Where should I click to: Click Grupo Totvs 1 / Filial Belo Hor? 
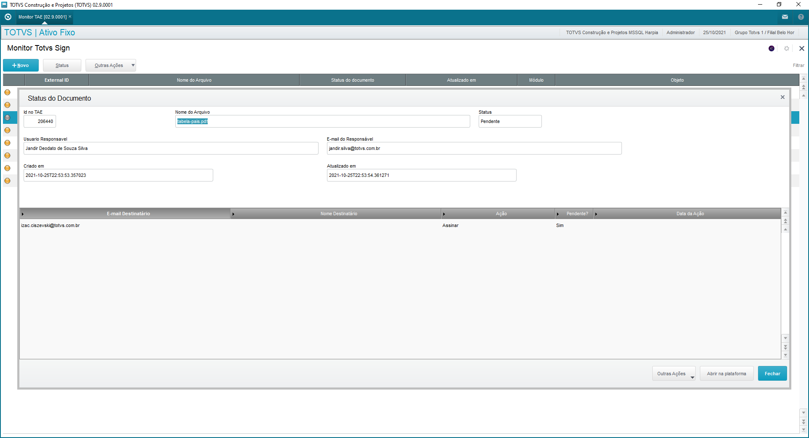click(x=764, y=32)
